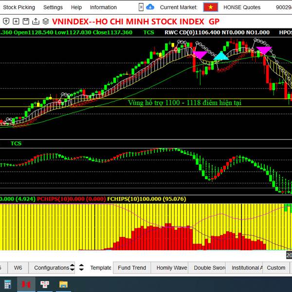Open the Calculator from the taskbar
Viewport: 292px width, 292px height.
pos(8,284)
